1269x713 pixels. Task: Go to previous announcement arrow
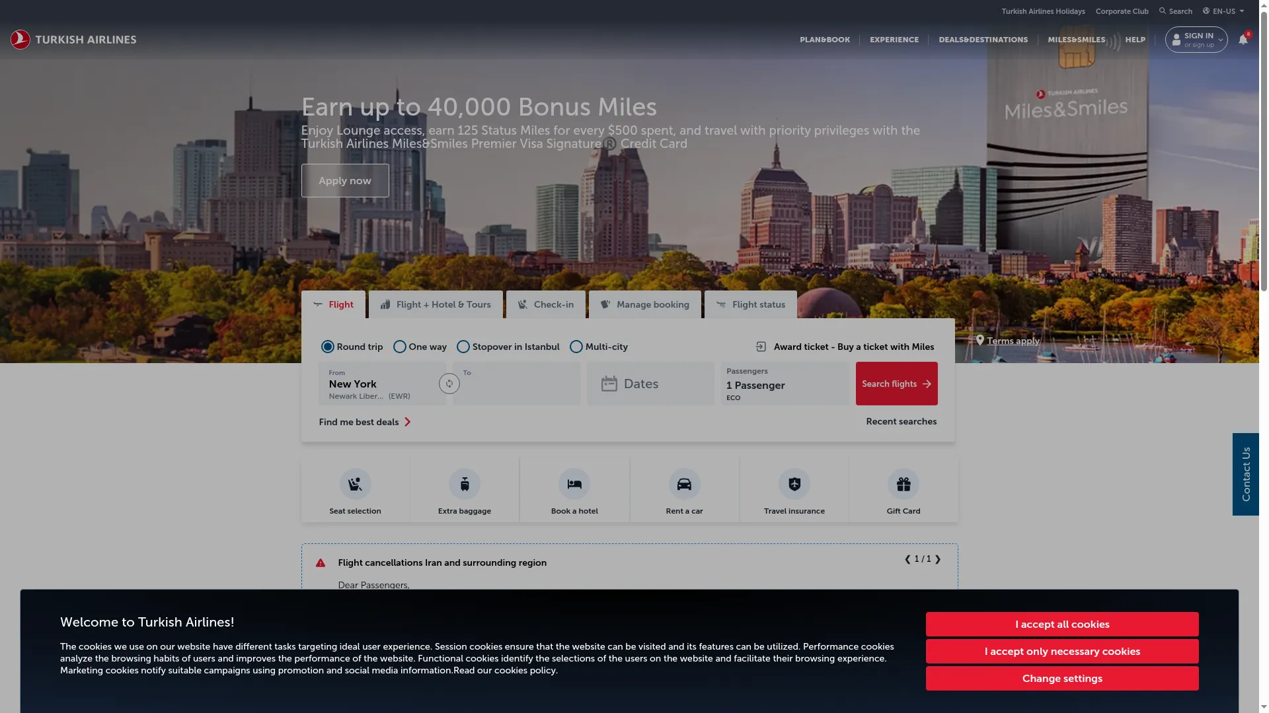pos(907,559)
